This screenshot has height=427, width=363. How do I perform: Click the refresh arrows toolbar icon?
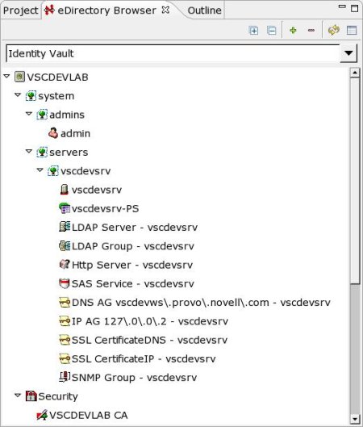334,30
